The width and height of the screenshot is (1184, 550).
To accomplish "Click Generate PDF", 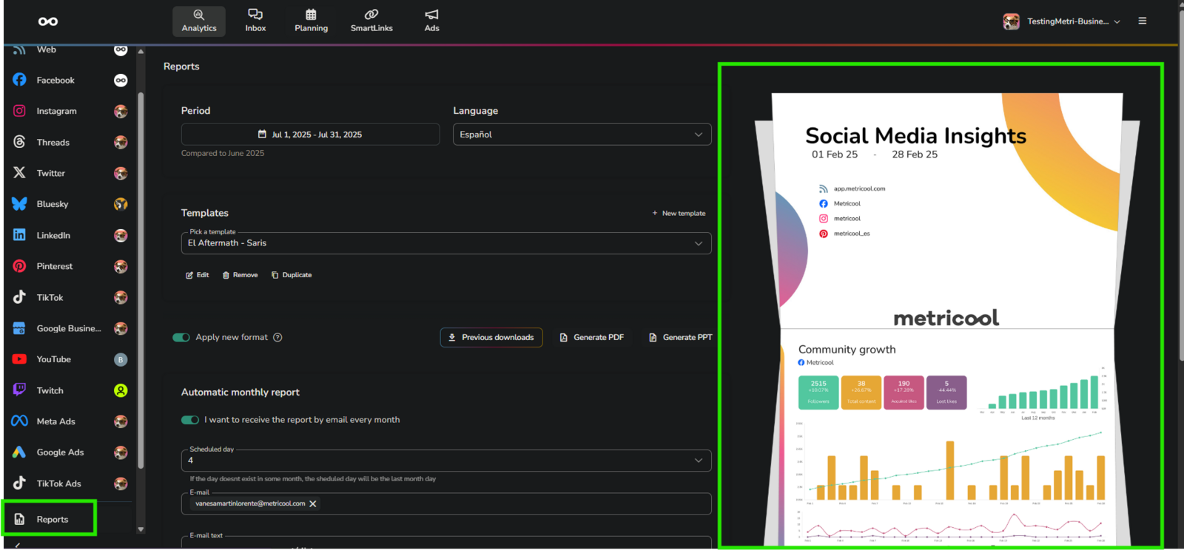I will coord(592,337).
